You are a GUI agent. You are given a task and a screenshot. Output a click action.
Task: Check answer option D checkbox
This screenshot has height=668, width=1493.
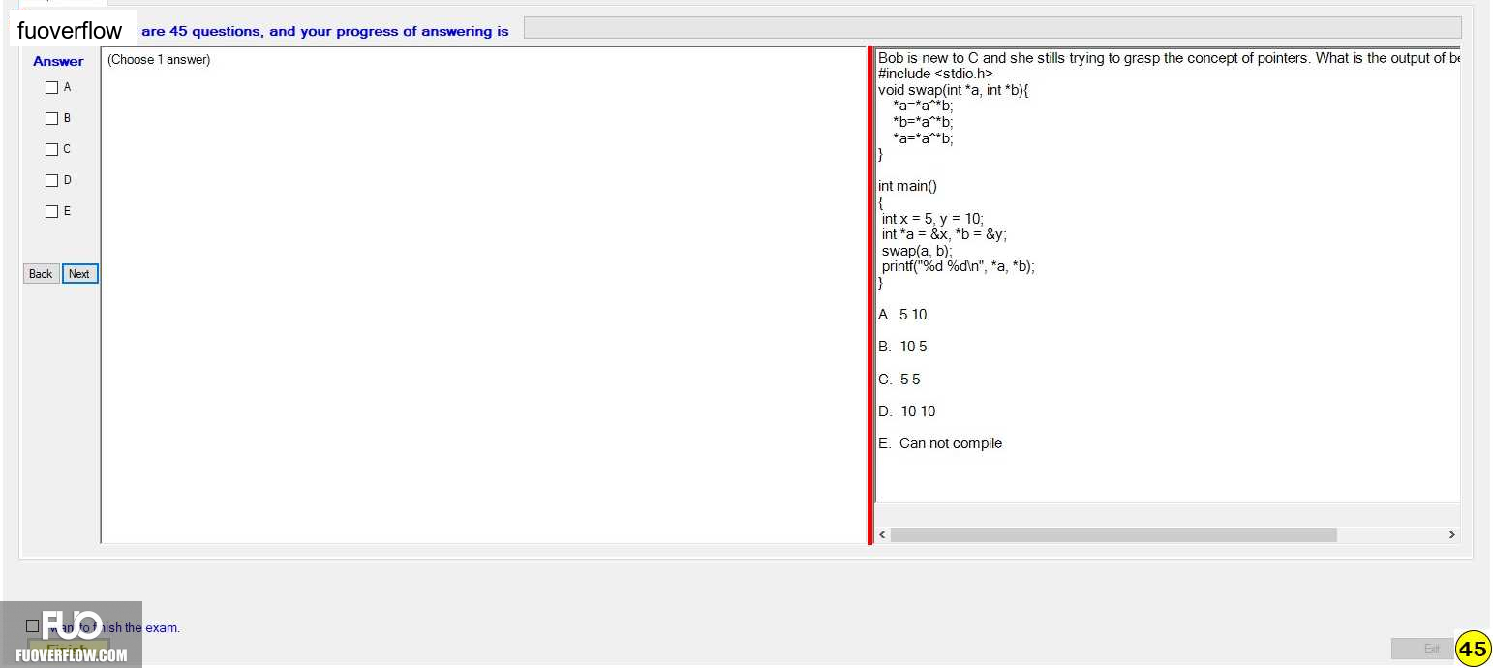click(x=52, y=180)
